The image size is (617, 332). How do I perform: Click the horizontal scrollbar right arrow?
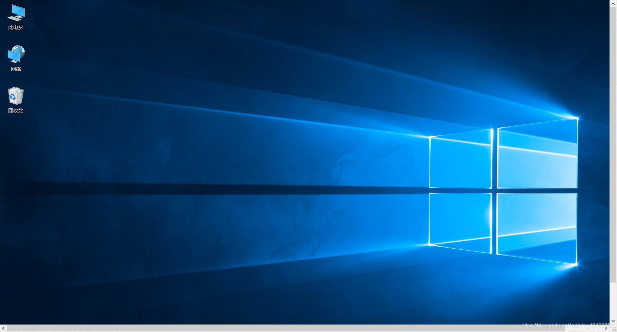[x=606, y=328]
